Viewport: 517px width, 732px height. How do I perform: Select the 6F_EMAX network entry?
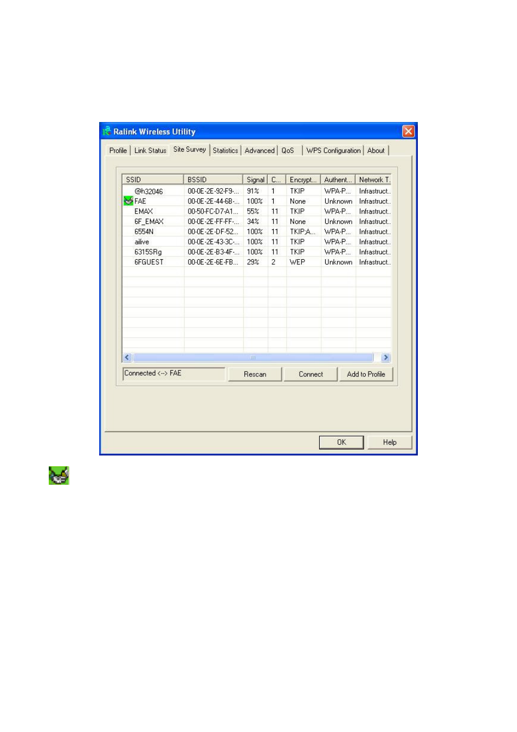click(x=256, y=222)
